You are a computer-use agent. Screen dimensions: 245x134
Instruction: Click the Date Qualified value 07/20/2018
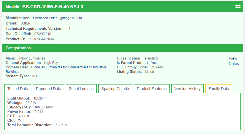(43, 34)
